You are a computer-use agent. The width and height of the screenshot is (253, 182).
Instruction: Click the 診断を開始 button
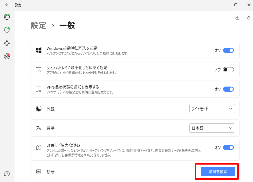coord(218,171)
